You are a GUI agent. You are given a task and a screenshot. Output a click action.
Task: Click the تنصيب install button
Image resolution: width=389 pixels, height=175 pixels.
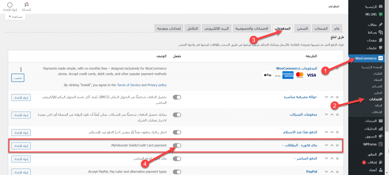pos(17,78)
